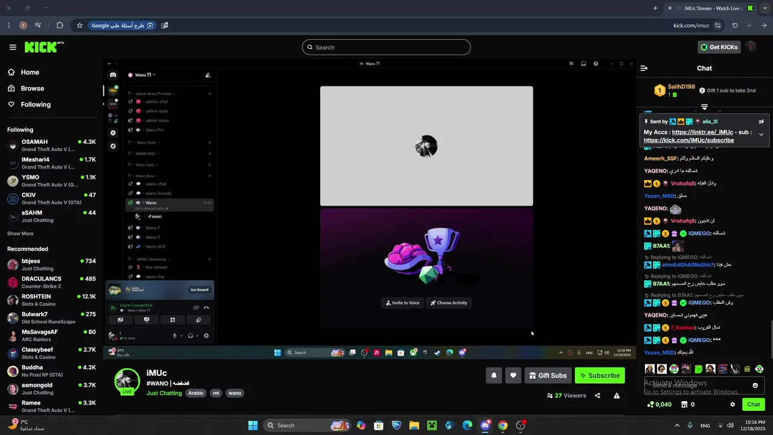
Task: Click Choose Activity in Discord
Action: pyautogui.click(x=449, y=303)
